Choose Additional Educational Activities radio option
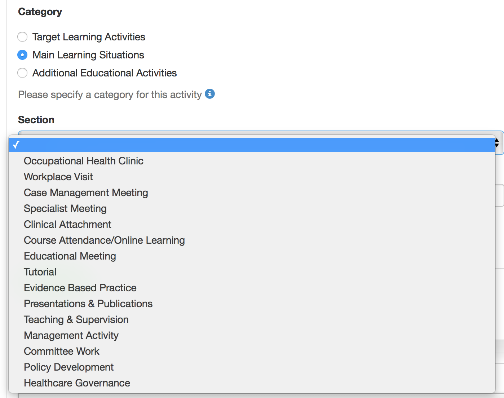Screen dimensions: 504x398 pyautogui.click(x=22, y=73)
